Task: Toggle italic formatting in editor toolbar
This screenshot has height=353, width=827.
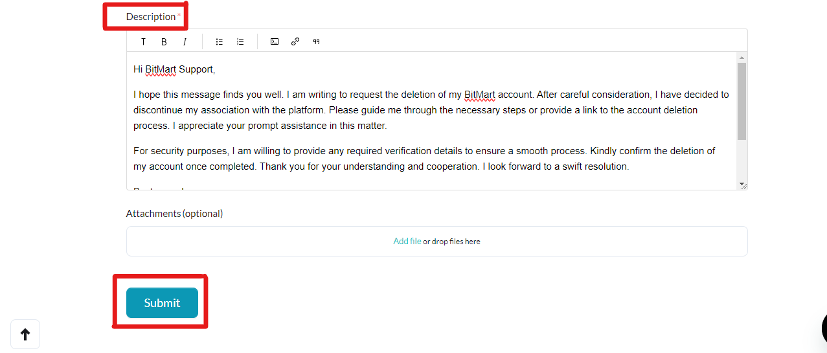Action: [185, 41]
